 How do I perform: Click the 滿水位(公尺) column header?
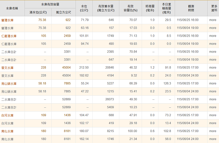coord(38,12)
